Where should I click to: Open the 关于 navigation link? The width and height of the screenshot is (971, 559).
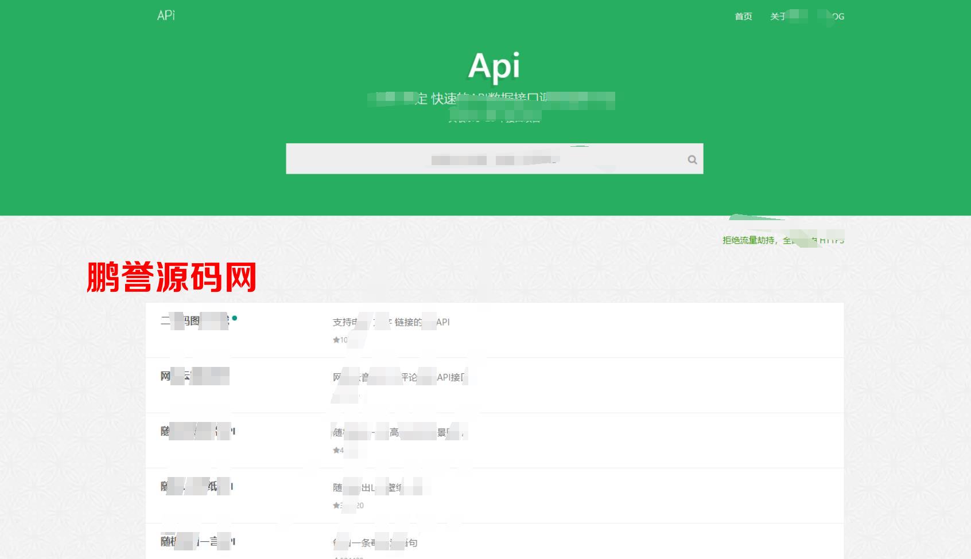point(779,17)
